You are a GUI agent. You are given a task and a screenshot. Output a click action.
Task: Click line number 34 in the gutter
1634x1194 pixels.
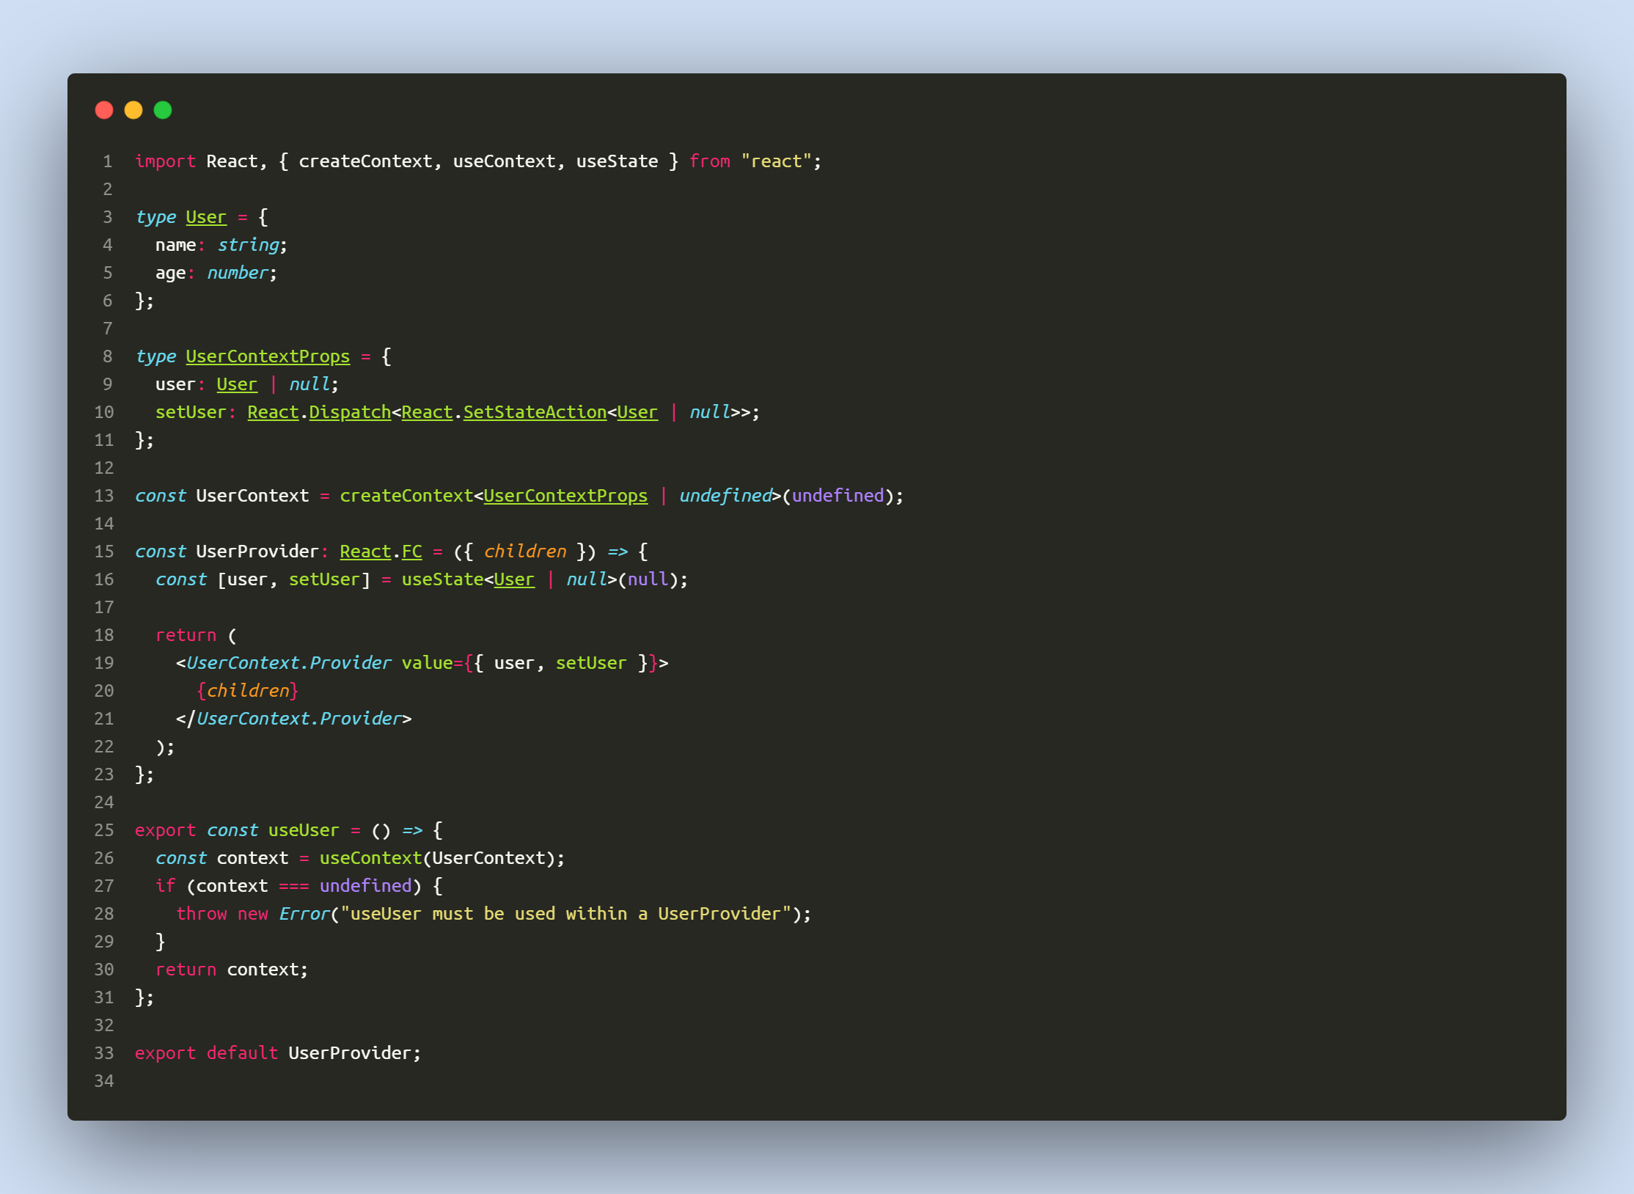104,1081
